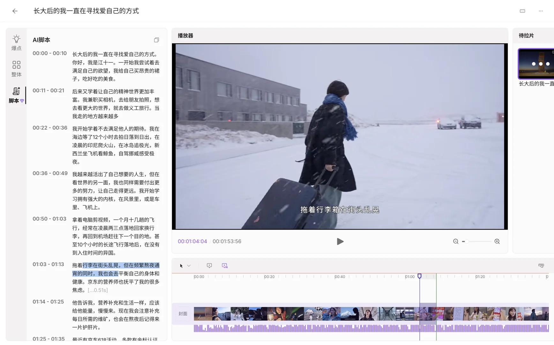Click the 待拉片 panel heading
The width and height of the screenshot is (554, 345).
coord(526,36)
